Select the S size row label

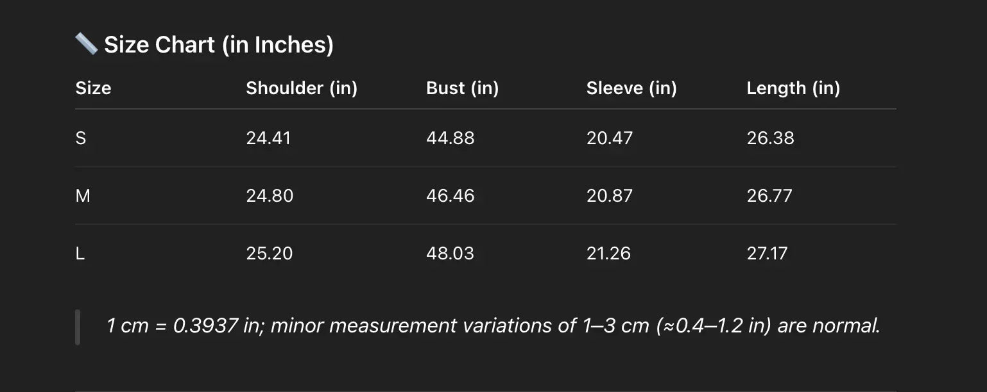tap(81, 138)
